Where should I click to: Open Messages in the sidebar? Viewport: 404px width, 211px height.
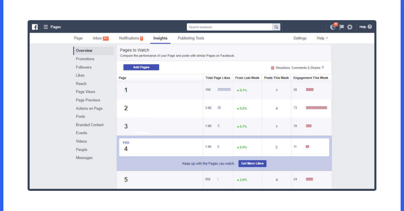pos(84,158)
